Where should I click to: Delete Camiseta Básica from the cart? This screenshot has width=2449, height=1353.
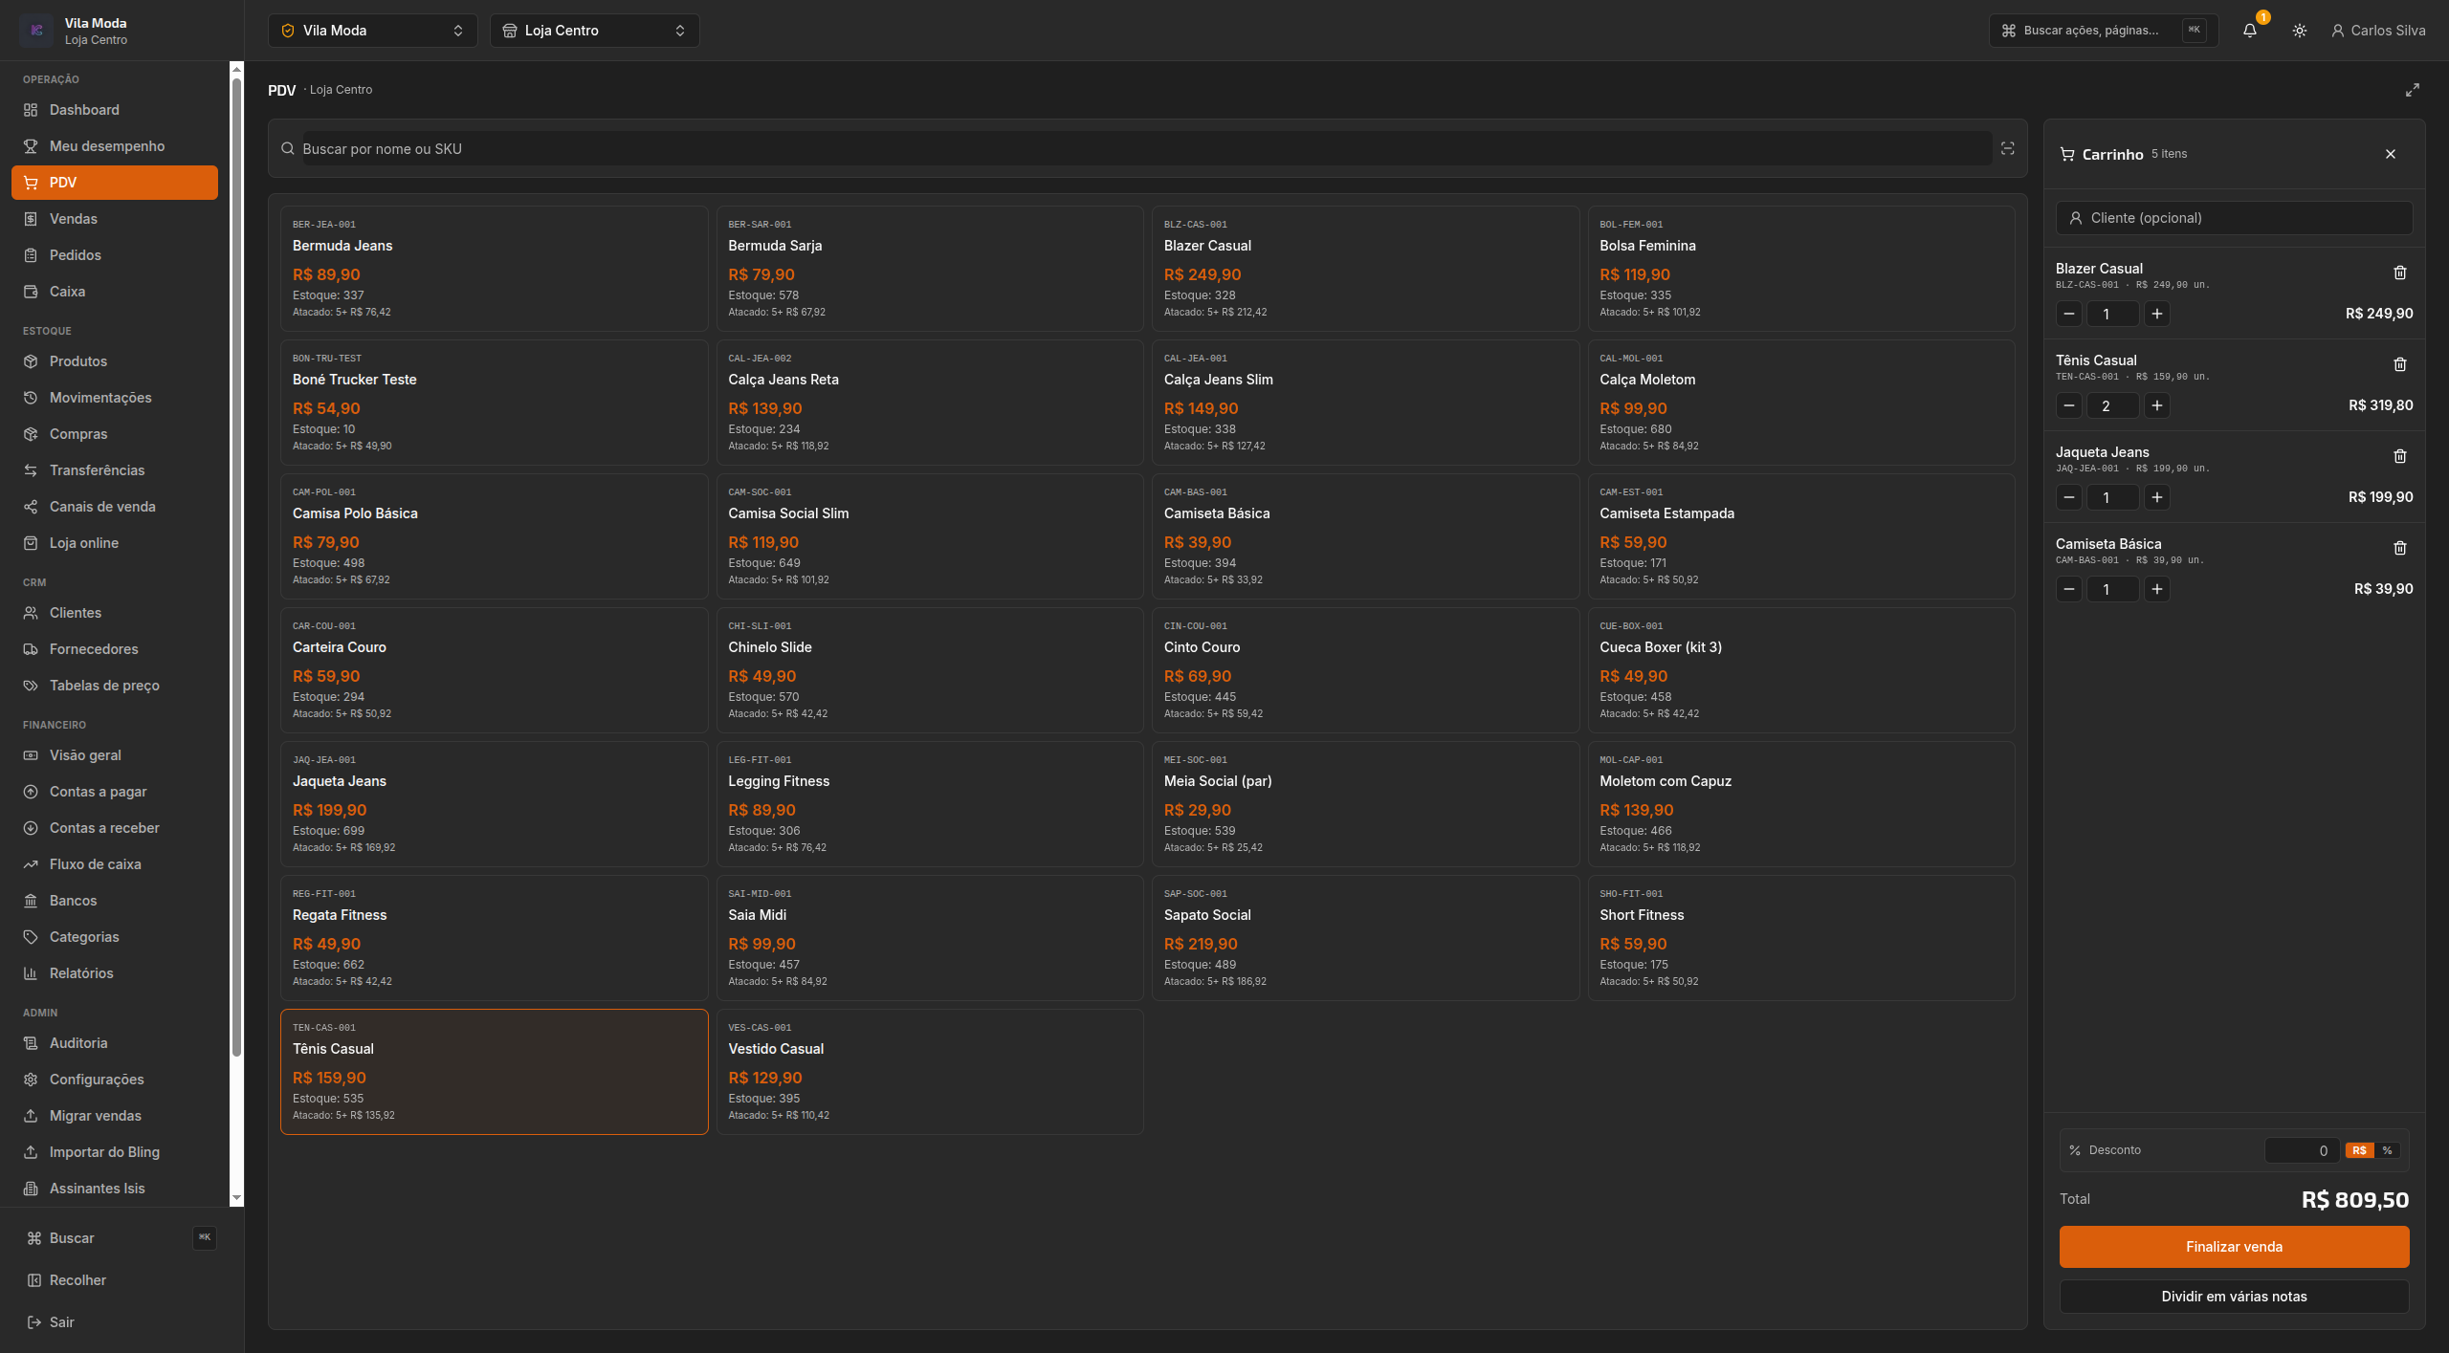pos(2399,548)
